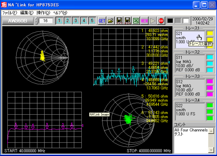The image size is (217, 156).
Task: Click in the コメント comment text box
Action: coord(191,140)
